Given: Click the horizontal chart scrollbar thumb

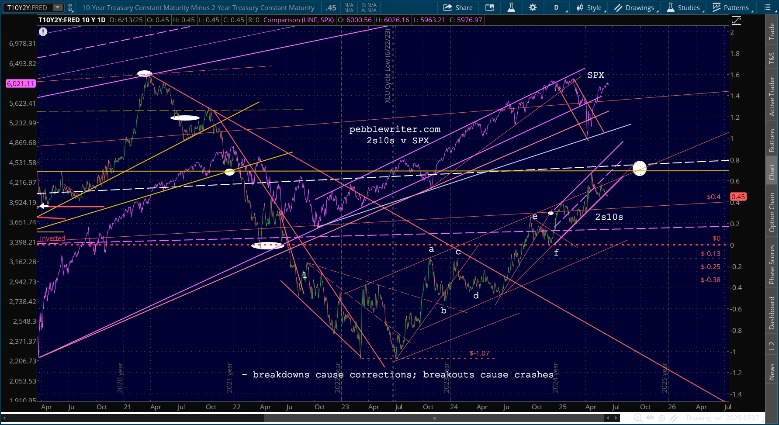Looking at the screenshot, I should pyautogui.click(x=434, y=418).
